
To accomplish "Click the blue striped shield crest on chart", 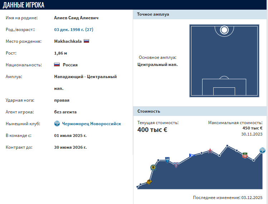I will point(167,159).
